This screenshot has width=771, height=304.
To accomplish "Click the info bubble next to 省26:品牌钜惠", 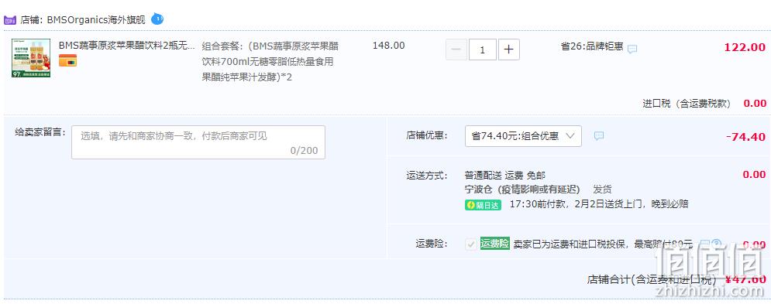I will (632, 49).
